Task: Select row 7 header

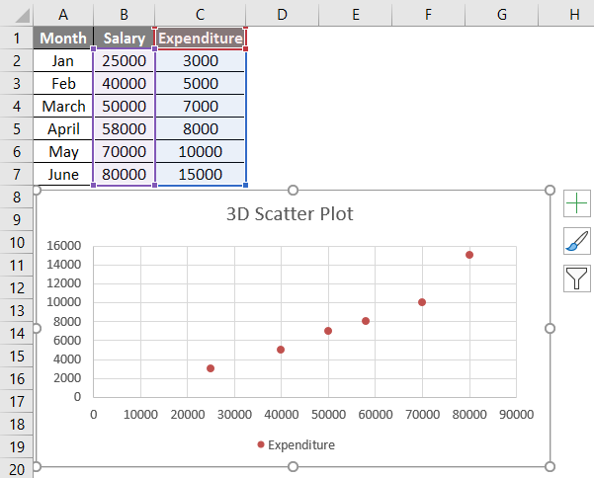Action: [16, 174]
